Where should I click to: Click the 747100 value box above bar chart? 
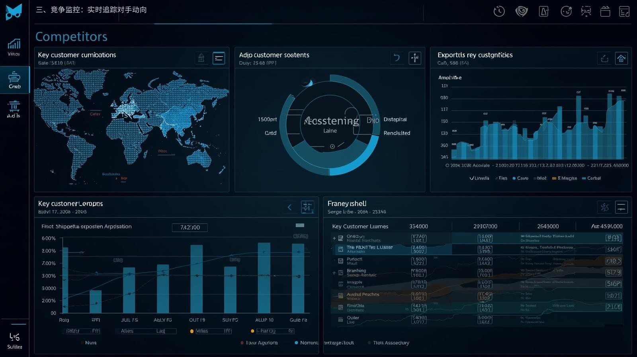(x=190, y=228)
